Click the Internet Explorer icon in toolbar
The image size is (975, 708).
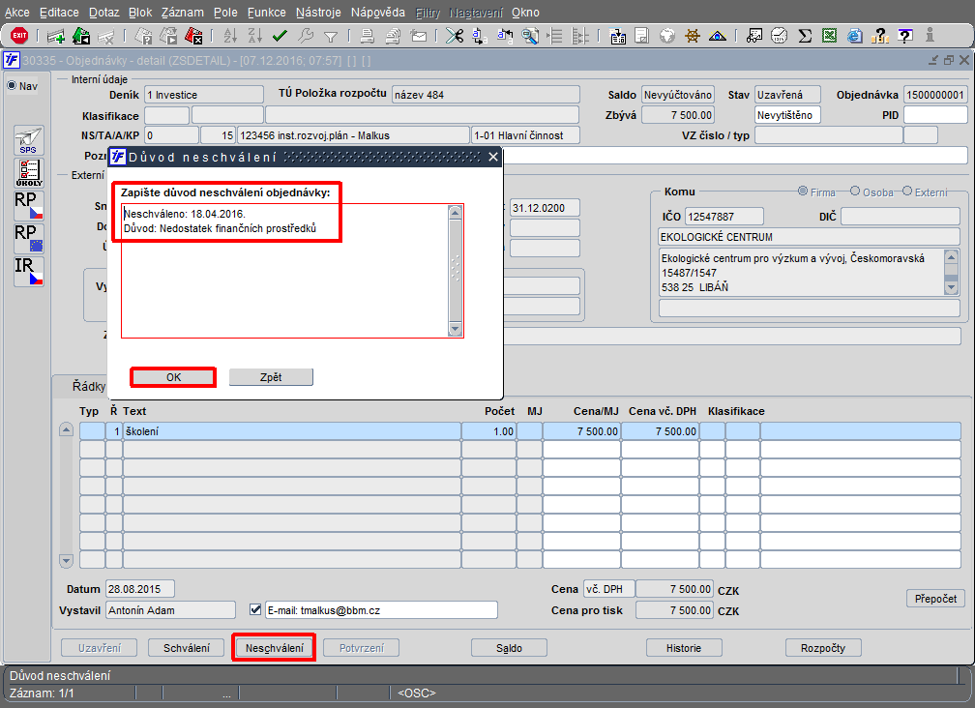pyautogui.click(x=855, y=36)
